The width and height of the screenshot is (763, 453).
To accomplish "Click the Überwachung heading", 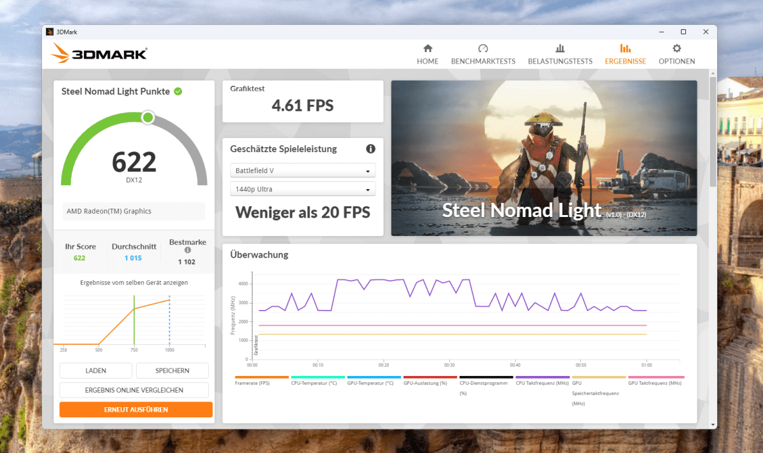I will pyautogui.click(x=259, y=254).
